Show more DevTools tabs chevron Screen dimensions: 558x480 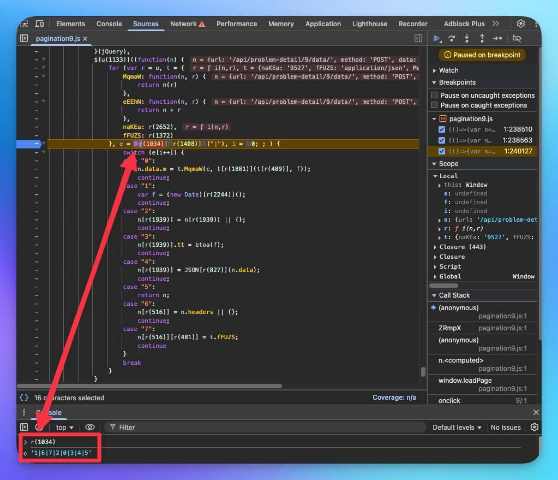[x=496, y=23]
